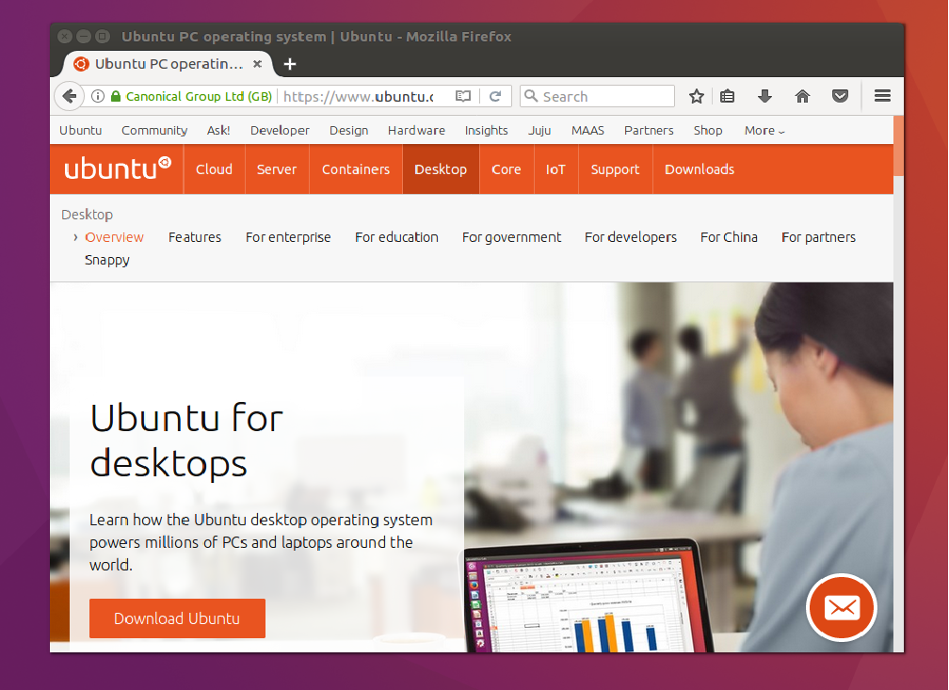Click the "Ubuntu for desktops" heading

(x=187, y=441)
